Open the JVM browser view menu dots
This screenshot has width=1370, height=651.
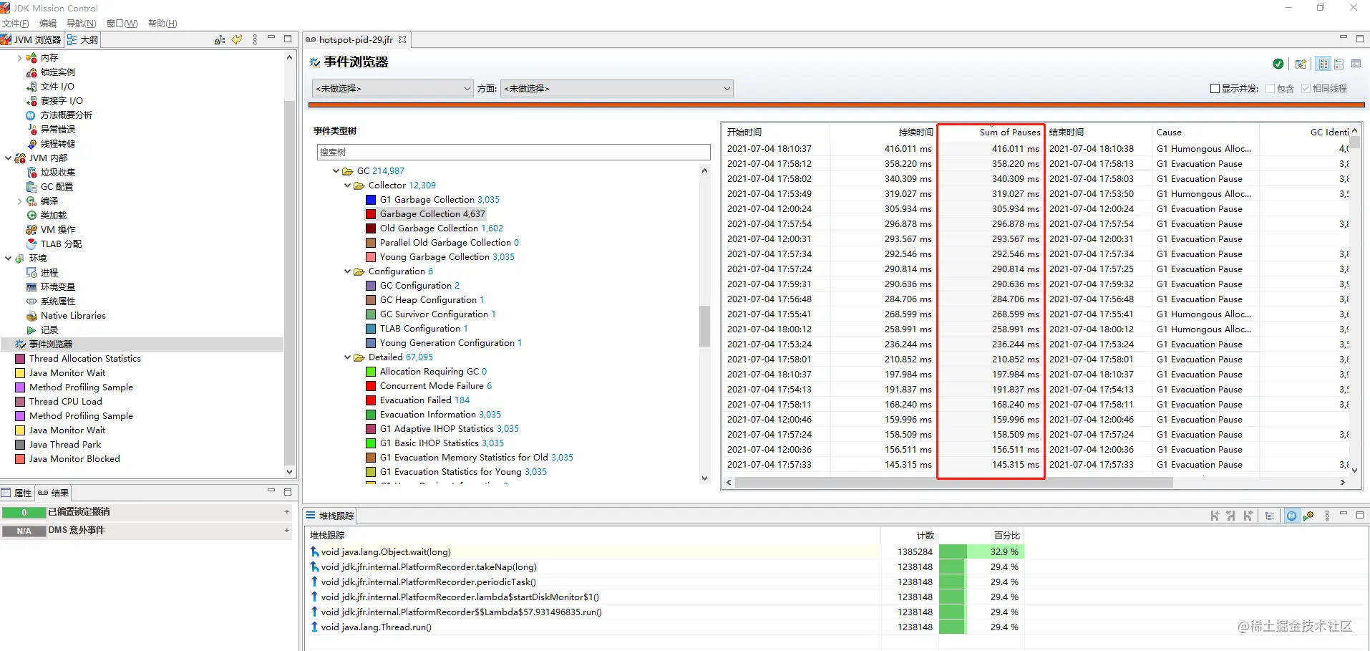click(x=255, y=39)
